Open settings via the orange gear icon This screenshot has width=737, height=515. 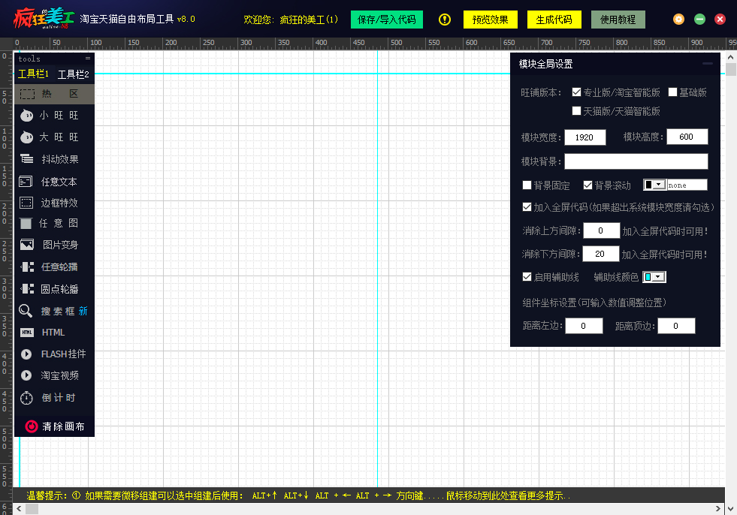678,20
